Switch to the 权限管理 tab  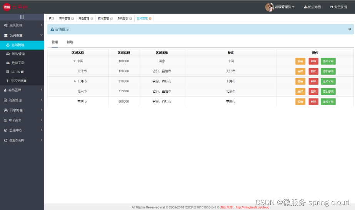pyautogui.click(x=103, y=18)
